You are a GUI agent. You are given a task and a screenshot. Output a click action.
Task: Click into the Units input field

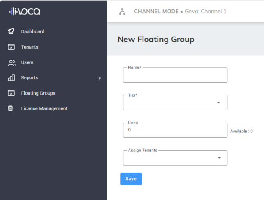pos(175,130)
